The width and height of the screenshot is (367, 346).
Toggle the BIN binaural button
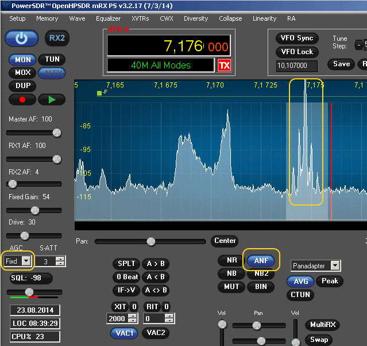[261, 287]
